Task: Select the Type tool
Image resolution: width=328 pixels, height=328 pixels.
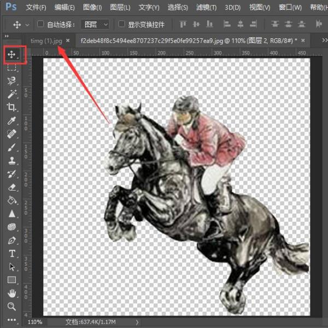Action: [x=12, y=254]
